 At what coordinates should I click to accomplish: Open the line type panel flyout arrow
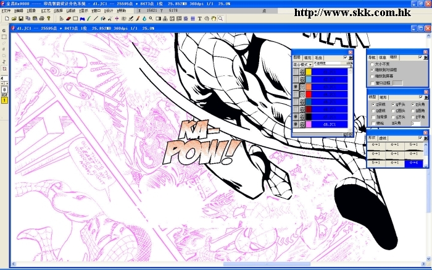pos(426,97)
